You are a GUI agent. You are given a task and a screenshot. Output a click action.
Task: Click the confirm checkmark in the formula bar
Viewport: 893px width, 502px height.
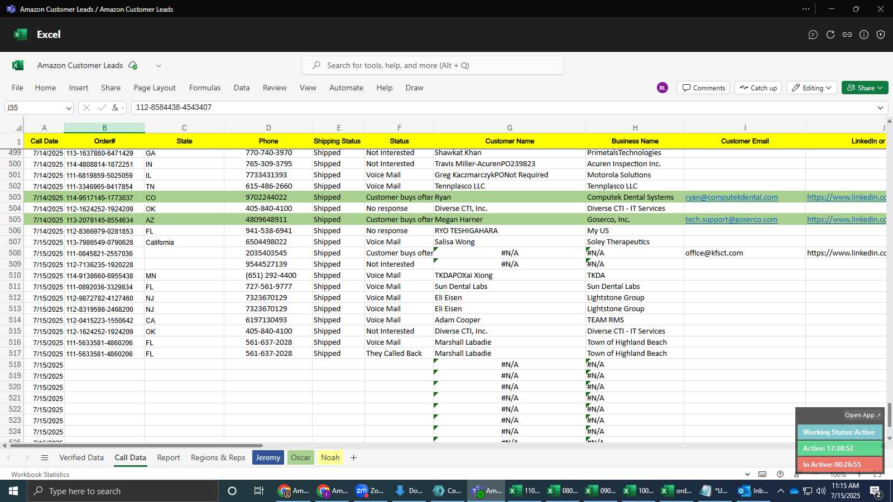[x=102, y=108]
